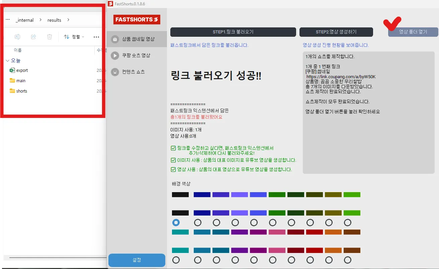Click the log line 1개의 쇼츠를 제작합니다.
Screen dimensions: 439x269
(330, 56)
